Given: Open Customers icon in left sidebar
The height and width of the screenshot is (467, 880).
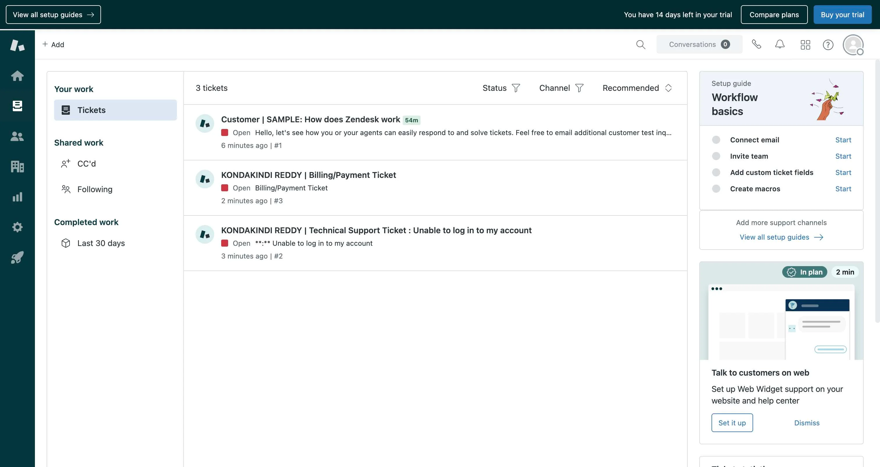Looking at the screenshot, I should pos(17,137).
